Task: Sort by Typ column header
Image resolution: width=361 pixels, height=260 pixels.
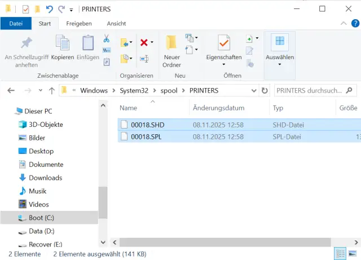Action: click(278, 108)
